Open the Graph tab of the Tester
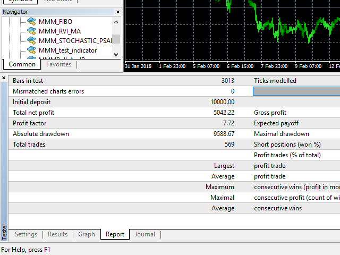This screenshot has width=340, height=255. 87,234
